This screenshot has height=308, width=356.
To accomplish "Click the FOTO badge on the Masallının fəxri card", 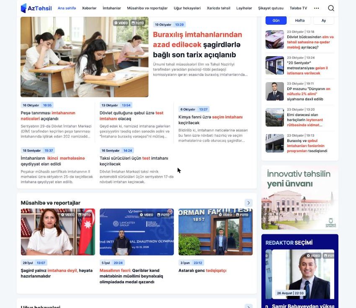I will 163,215.
